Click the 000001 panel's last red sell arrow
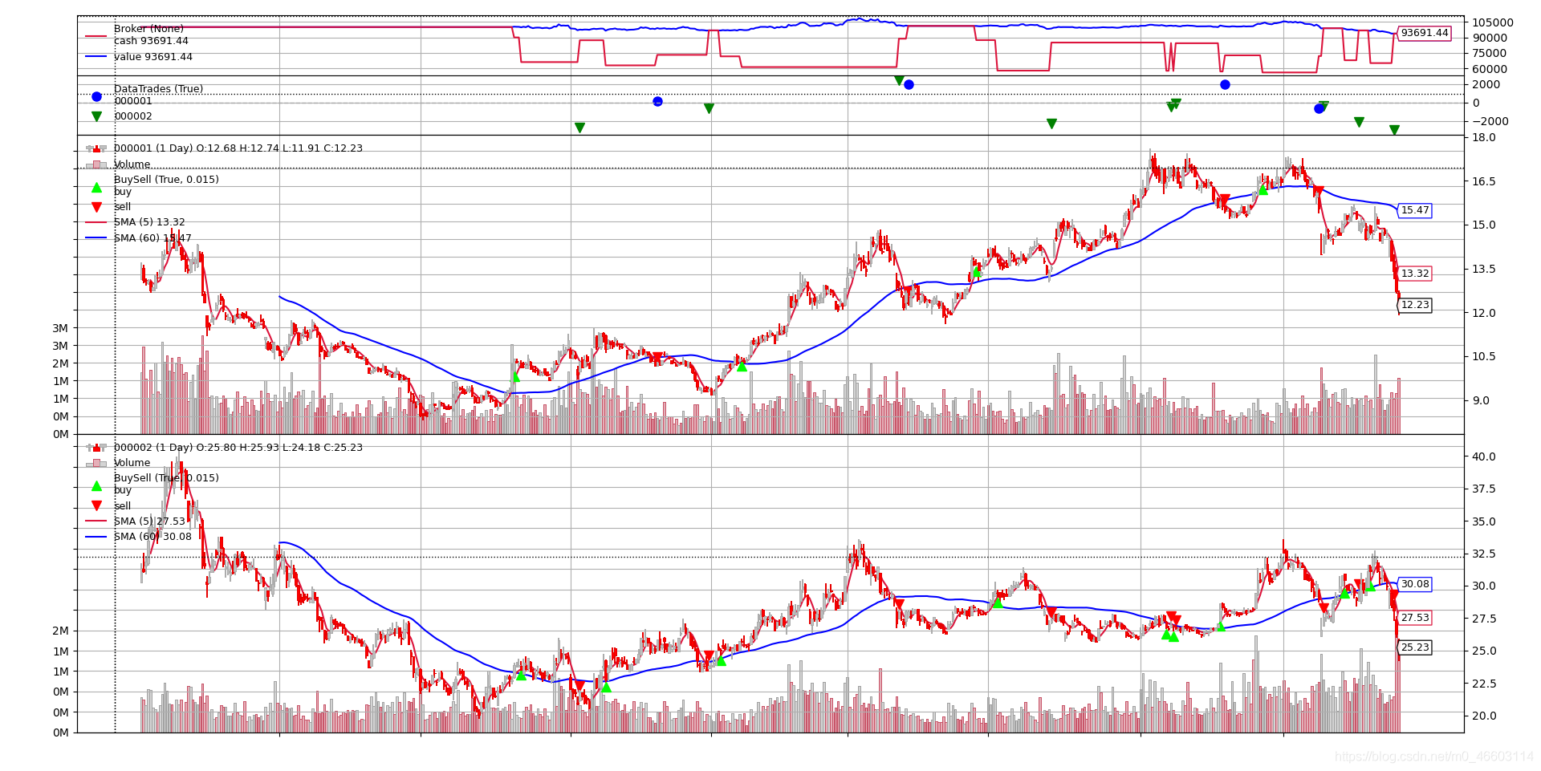The height and width of the screenshot is (771, 1541). 1318,192
